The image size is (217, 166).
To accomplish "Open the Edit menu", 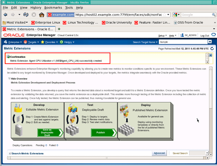I will pos(14,8).
